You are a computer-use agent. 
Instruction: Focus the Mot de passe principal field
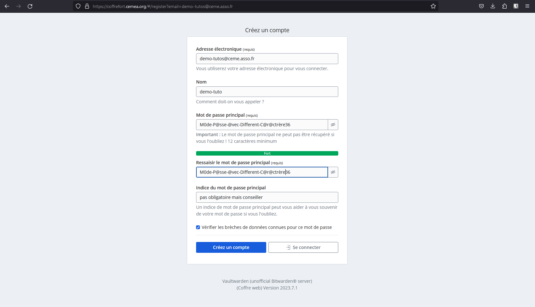[262, 125]
